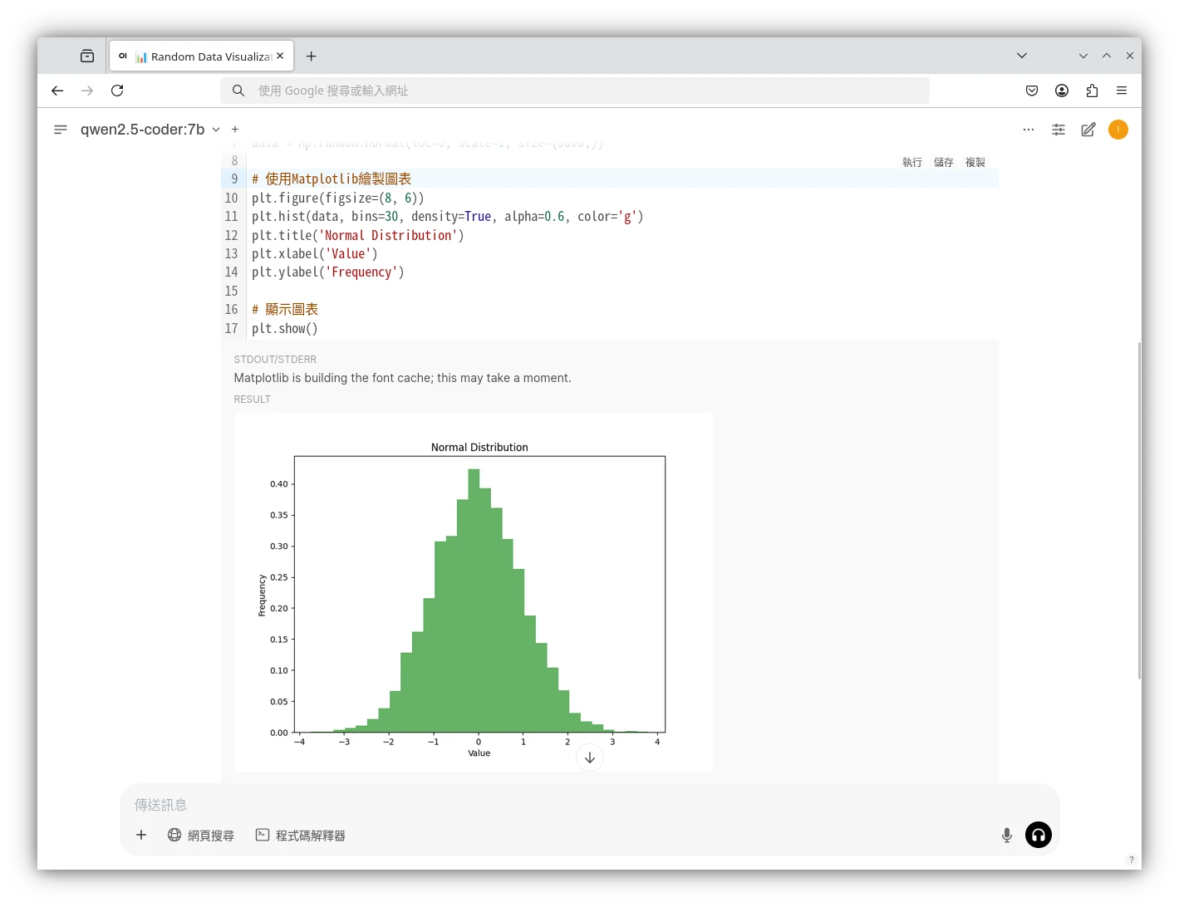Toggle 程式碼解釋器 code interpreter option

[x=300, y=836]
